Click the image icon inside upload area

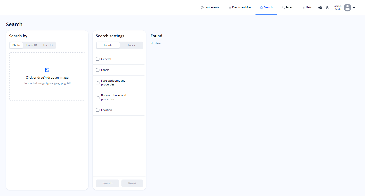click(47, 70)
